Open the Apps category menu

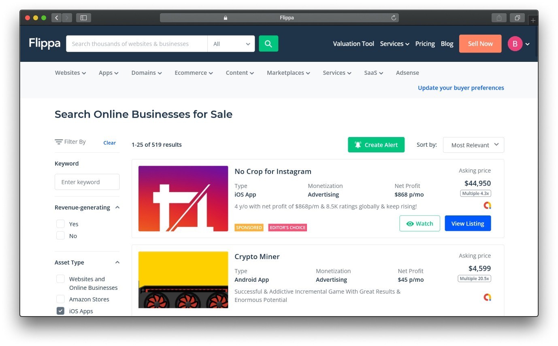click(109, 73)
